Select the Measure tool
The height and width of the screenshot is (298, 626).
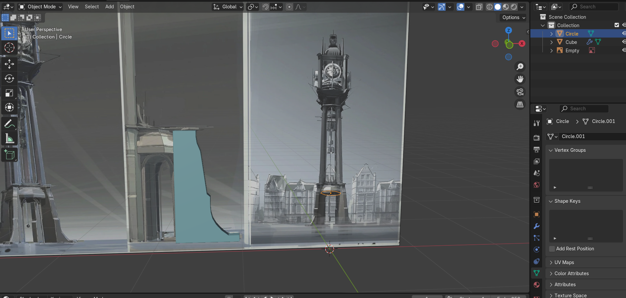coord(9,138)
